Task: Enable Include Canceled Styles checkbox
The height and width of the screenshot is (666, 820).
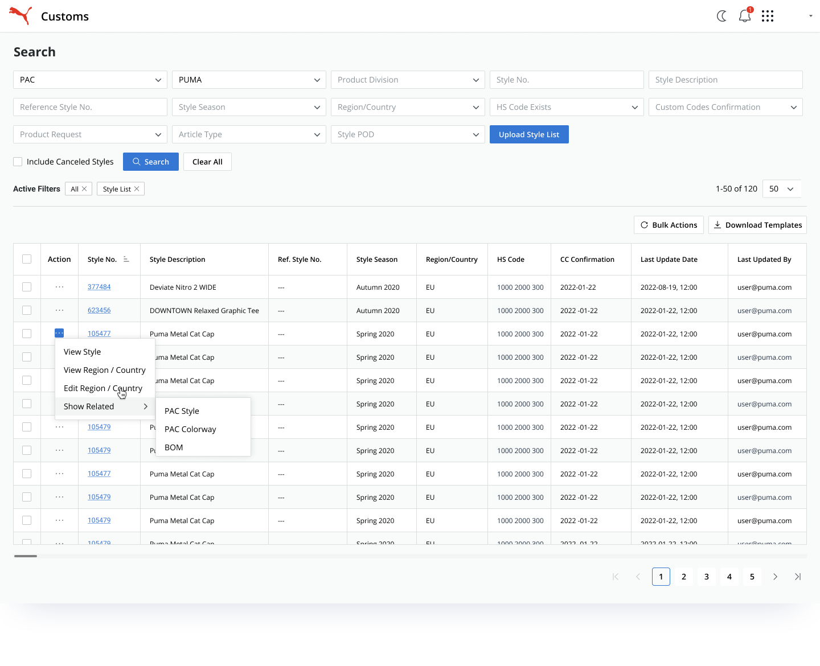Action: pos(18,162)
